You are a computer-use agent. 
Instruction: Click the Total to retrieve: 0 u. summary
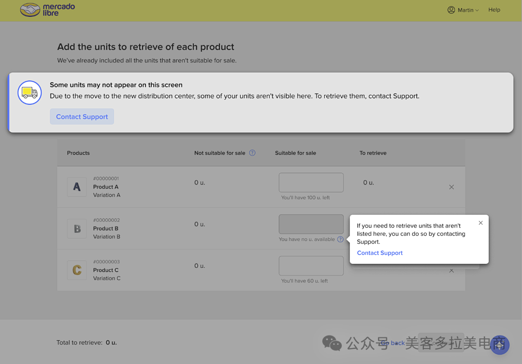(87, 342)
